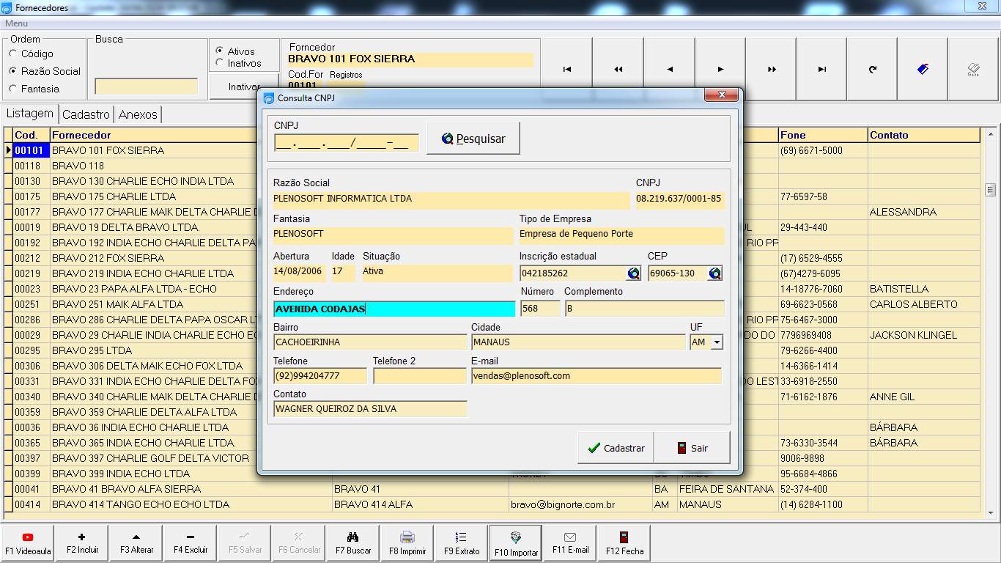Click Endereço field AVENIDA CODAJAS
The width and height of the screenshot is (1001, 563).
[x=394, y=309]
